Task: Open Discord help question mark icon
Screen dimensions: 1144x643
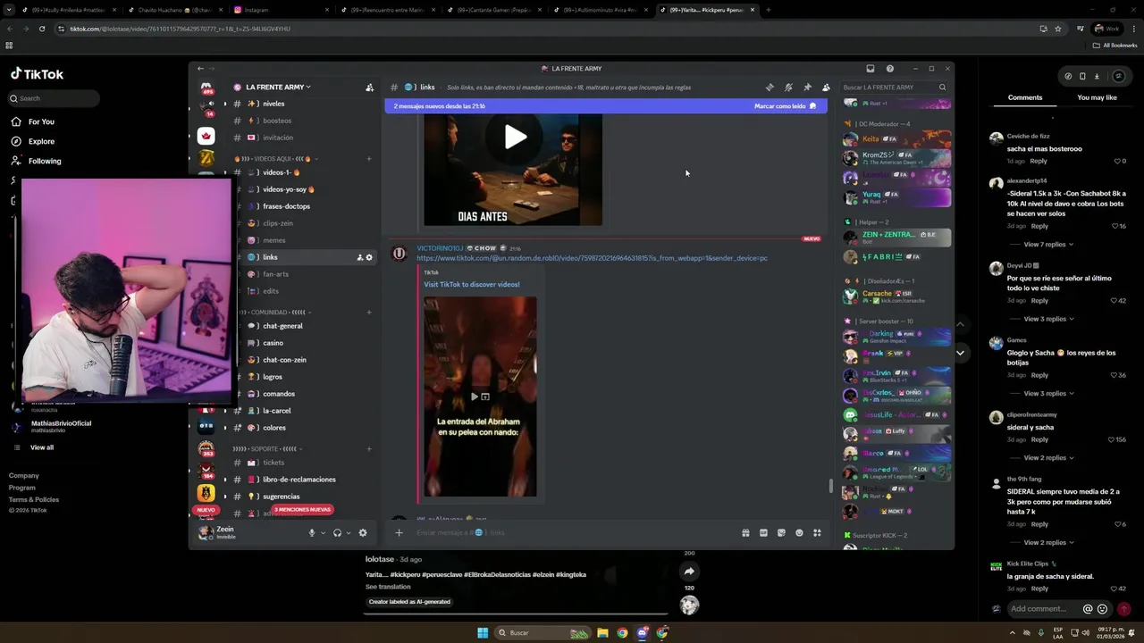Action: pyautogui.click(x=889, y=69)
